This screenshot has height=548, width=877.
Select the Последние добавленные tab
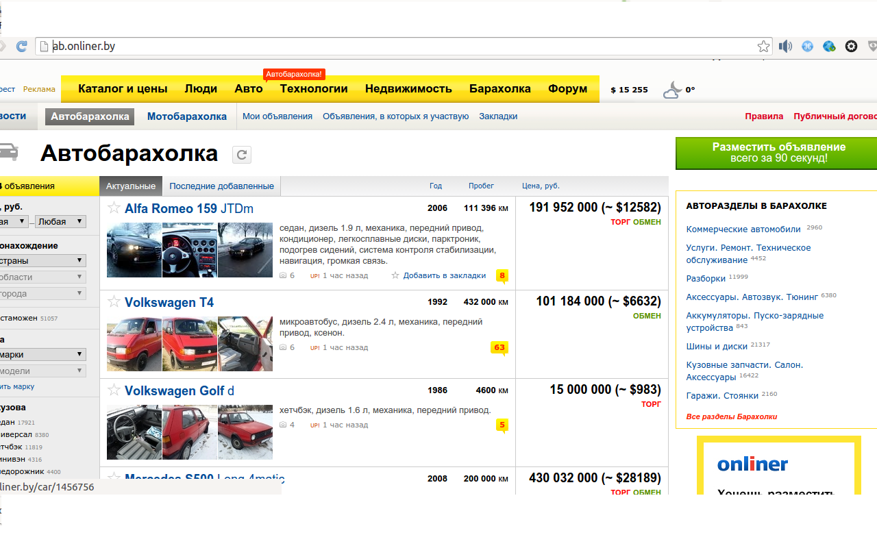click(221, 186)
